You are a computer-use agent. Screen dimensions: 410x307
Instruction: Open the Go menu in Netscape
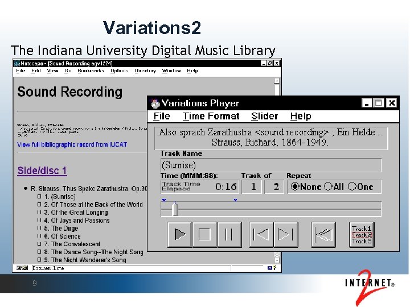pos(68,70)
